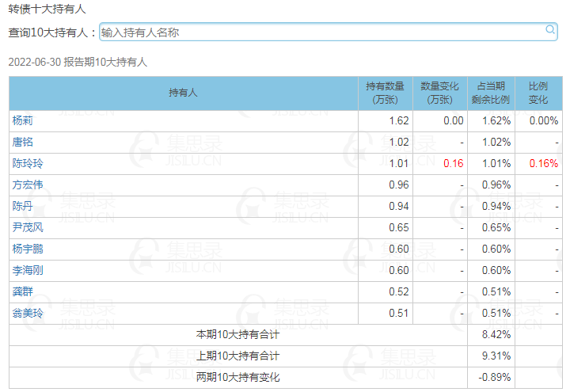Click the 两期10大持有变化 row label
Viewport: 570px width, 392px height.
click(x=238, y=378)
